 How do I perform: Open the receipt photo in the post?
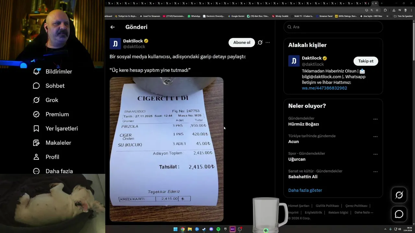166,149
